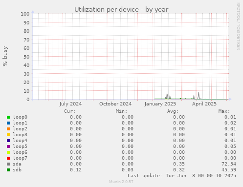Screen dimensions: 243x187
Task: Click the 'July 2024' x-axis label
Action: [x=70, y=104]
